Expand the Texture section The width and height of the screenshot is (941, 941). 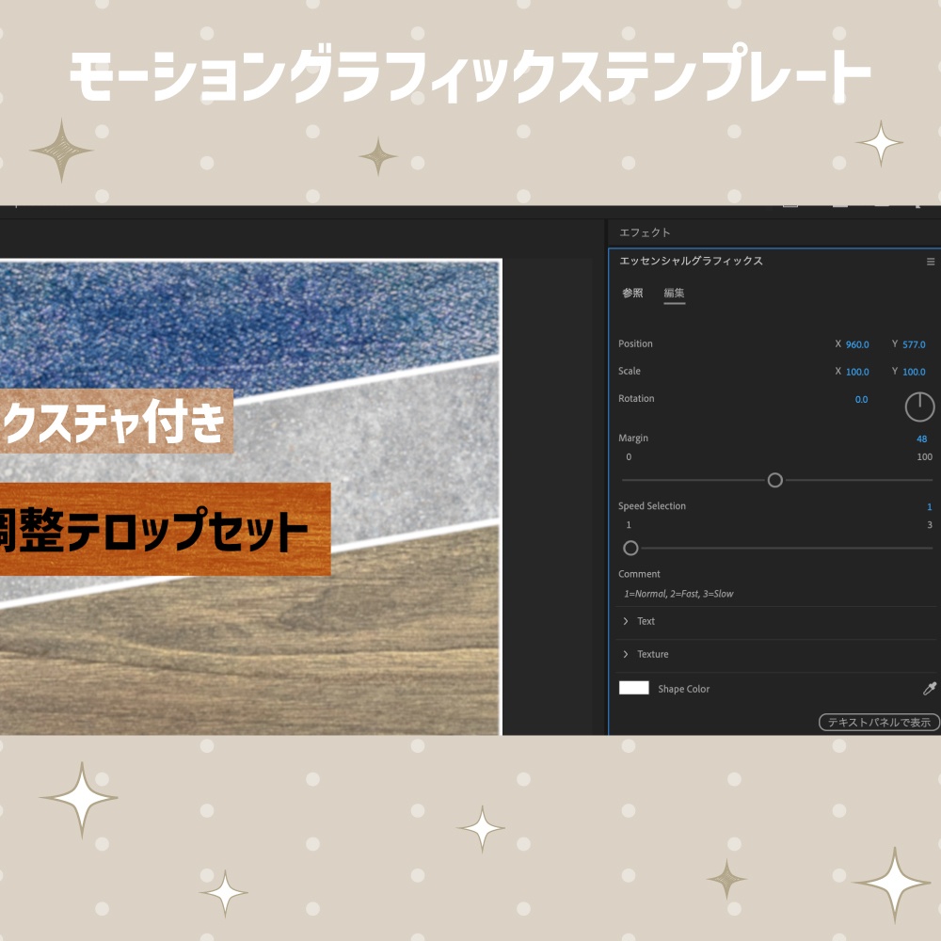(x=628, y=654)
